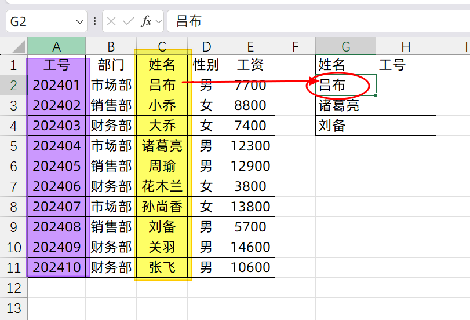
Task: Click cell C8 containing 孙尚香
Action: (162, 207)
